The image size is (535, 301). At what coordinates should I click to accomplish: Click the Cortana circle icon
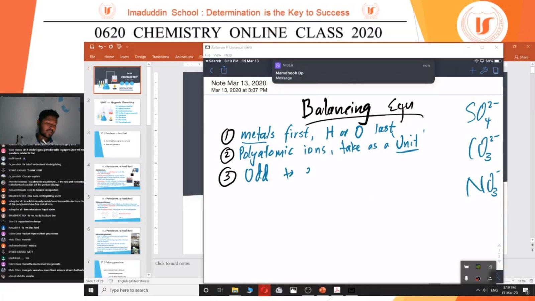(x=206, y=290)
